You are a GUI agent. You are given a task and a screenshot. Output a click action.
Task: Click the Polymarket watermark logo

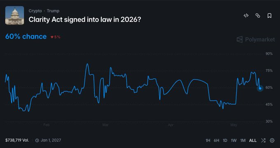point(256,39)
